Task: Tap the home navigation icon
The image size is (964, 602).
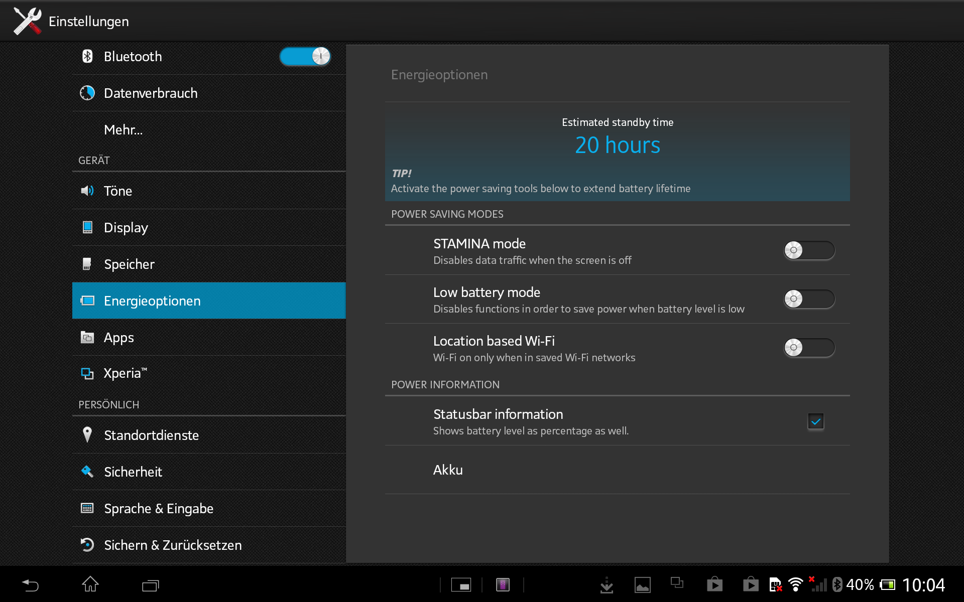Action: [90, 585]
